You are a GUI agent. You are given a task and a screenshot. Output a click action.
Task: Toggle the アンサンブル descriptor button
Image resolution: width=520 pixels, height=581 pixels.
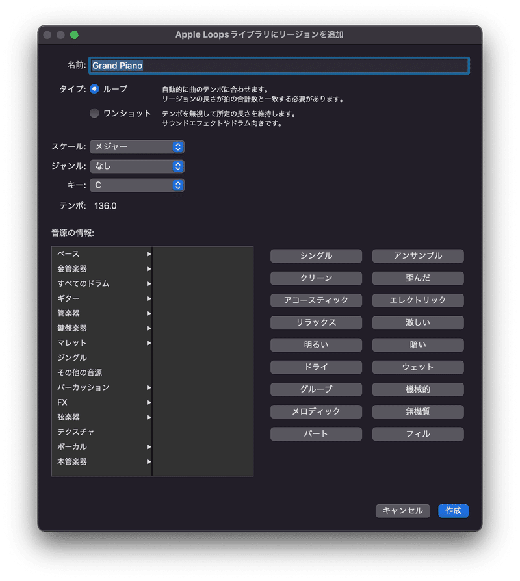pos(418,256)
